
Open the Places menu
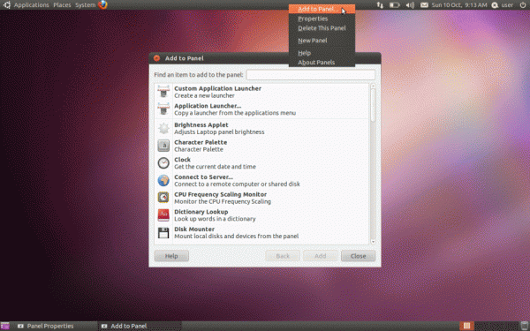coord(62,5)
